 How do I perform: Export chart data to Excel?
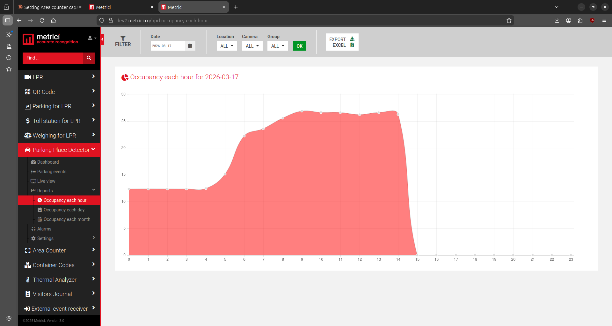pyautogui.click(x=342, y=42)
